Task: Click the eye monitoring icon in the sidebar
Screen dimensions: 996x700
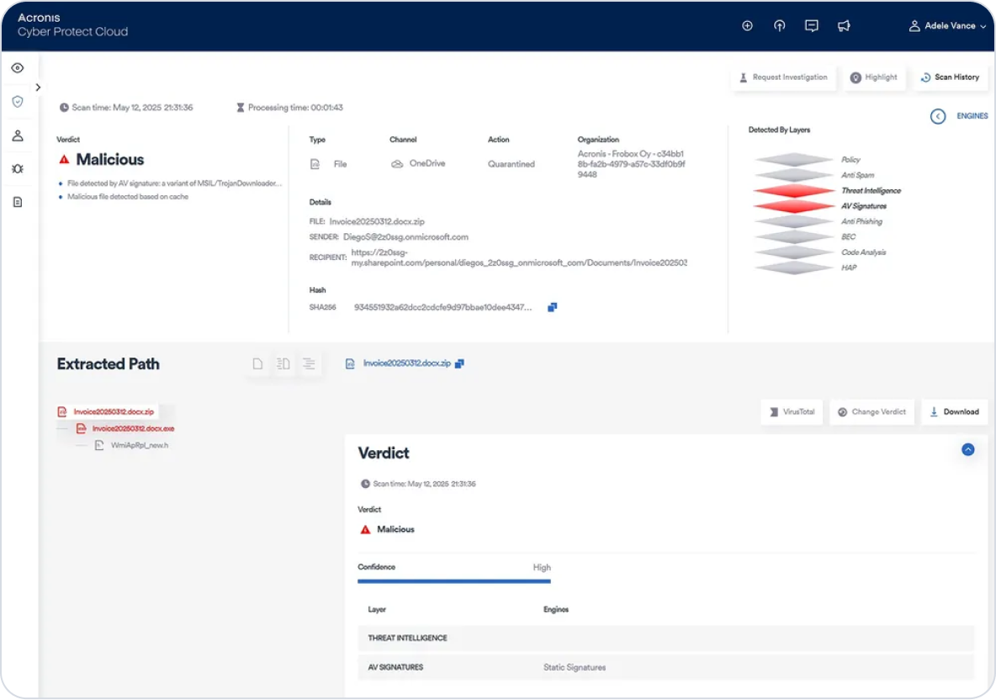Action: click(x=17, y=67)
